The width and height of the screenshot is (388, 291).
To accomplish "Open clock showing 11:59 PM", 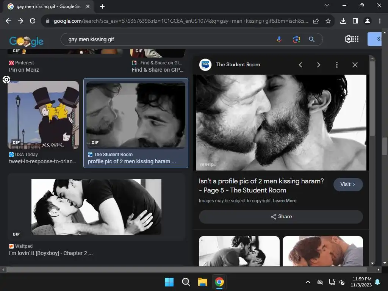I will tap(361, 282).
